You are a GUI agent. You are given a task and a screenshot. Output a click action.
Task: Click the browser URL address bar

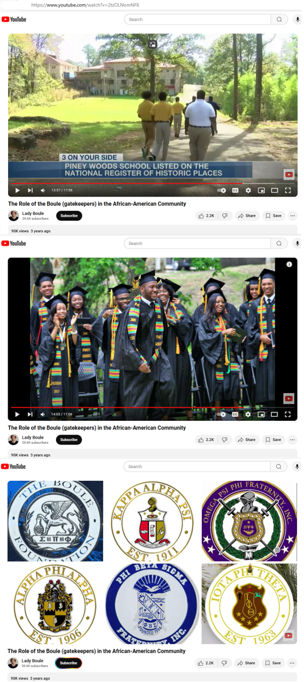(152, 5)
